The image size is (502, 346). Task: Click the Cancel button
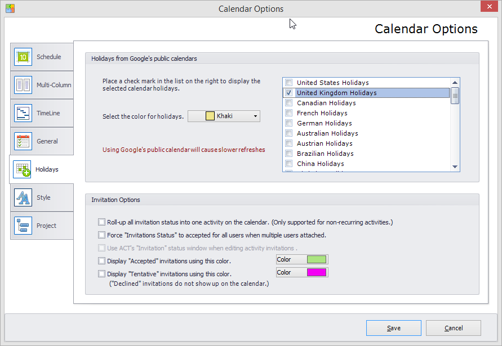pyautogui.click(x=454, y=328)
